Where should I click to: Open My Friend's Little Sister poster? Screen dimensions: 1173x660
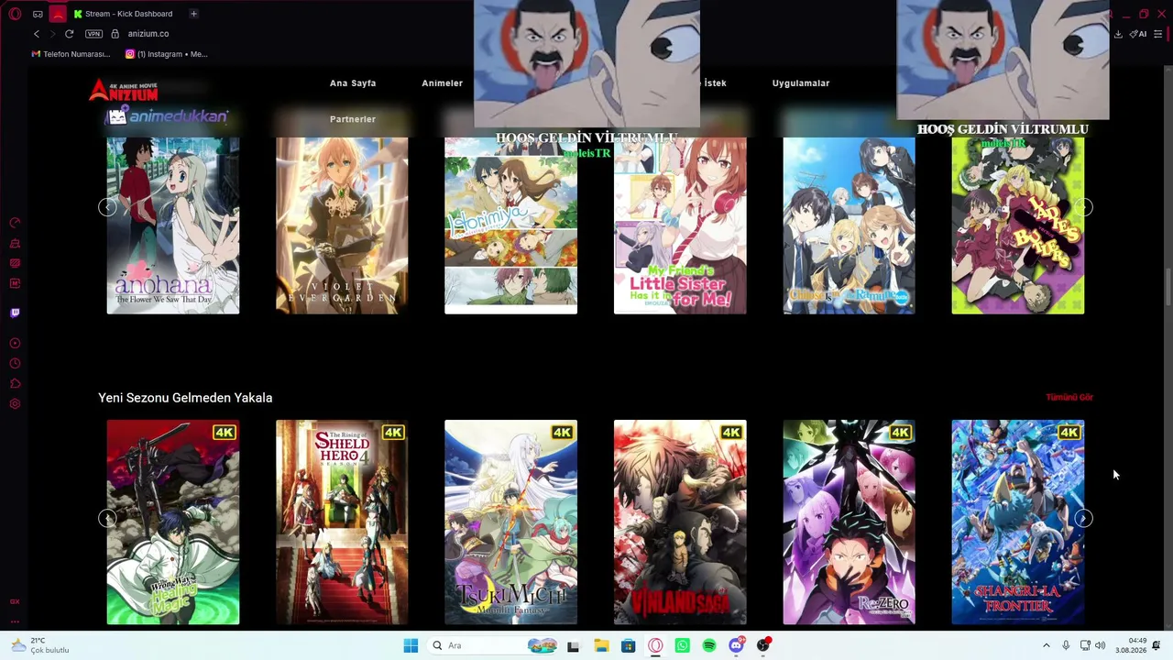click(x=680, y=225)
